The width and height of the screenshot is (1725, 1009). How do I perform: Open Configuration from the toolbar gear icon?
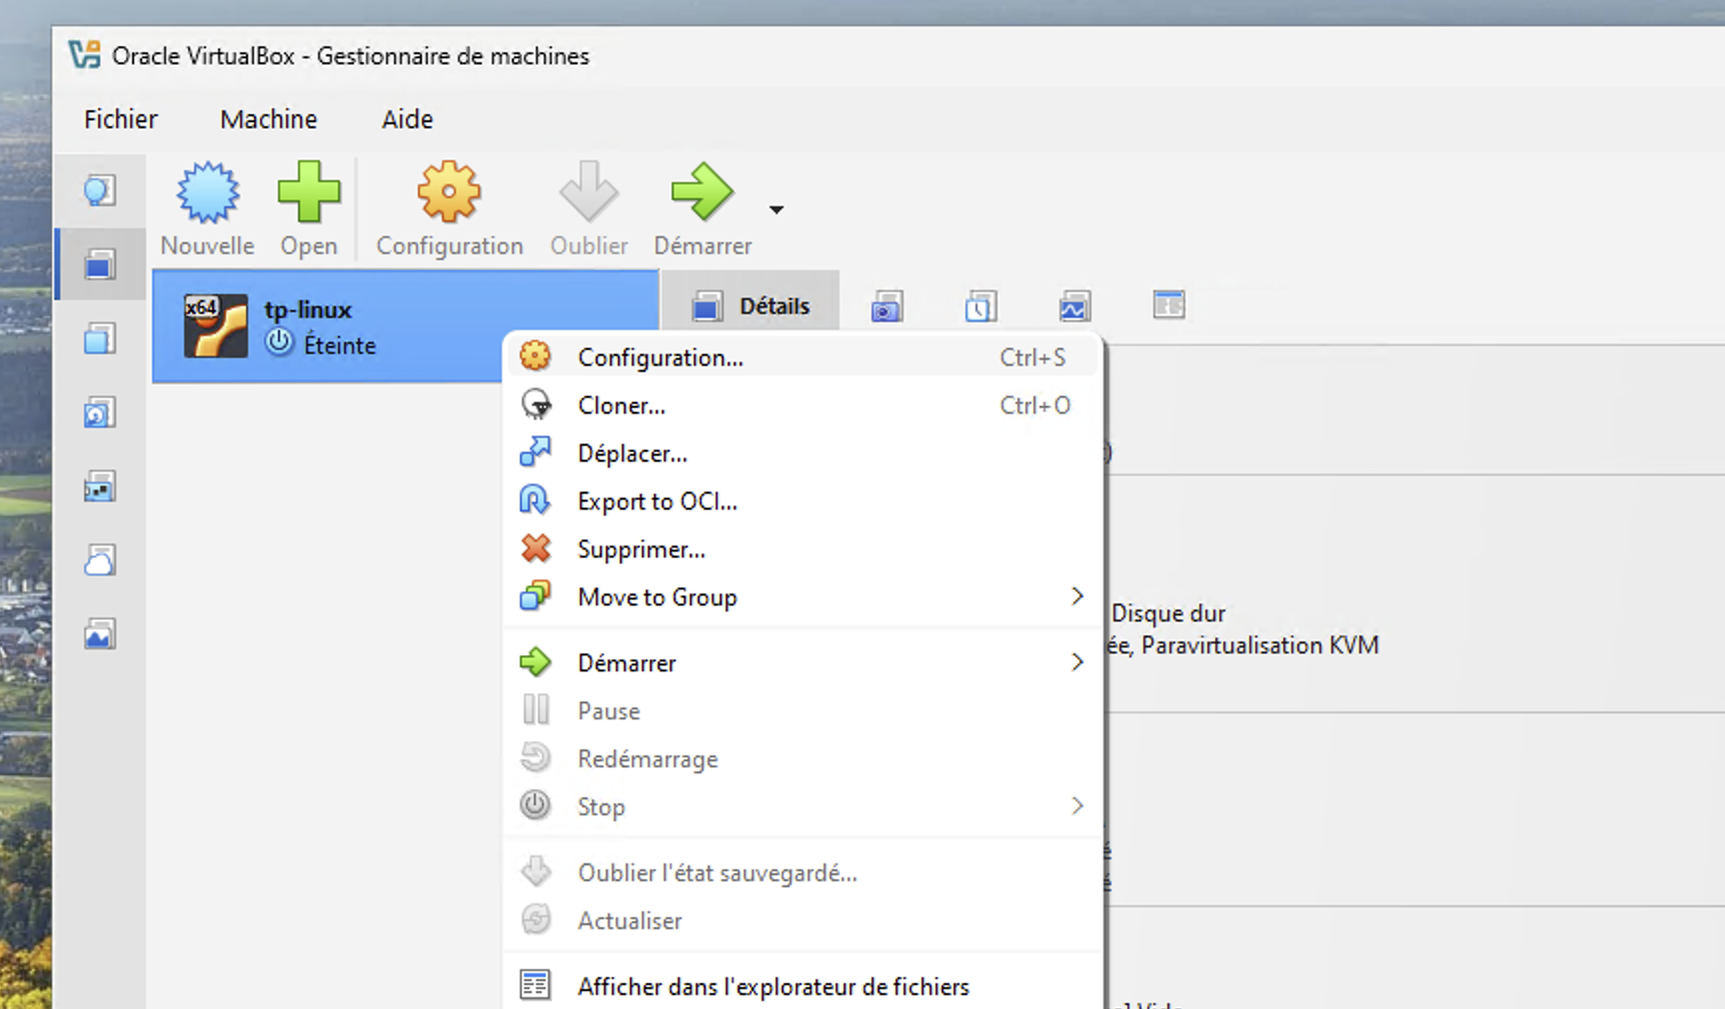coord(449,192)
